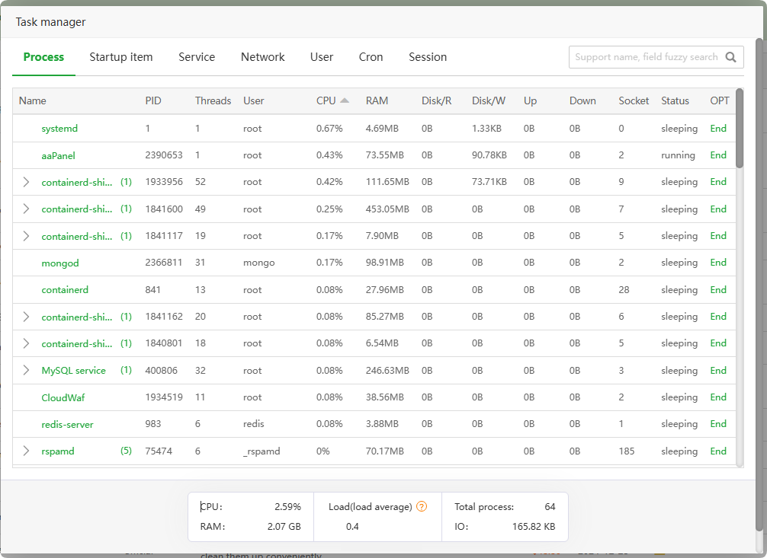End the mongod process
Viewport: 767px width, 558px height.
click(717, 263)
